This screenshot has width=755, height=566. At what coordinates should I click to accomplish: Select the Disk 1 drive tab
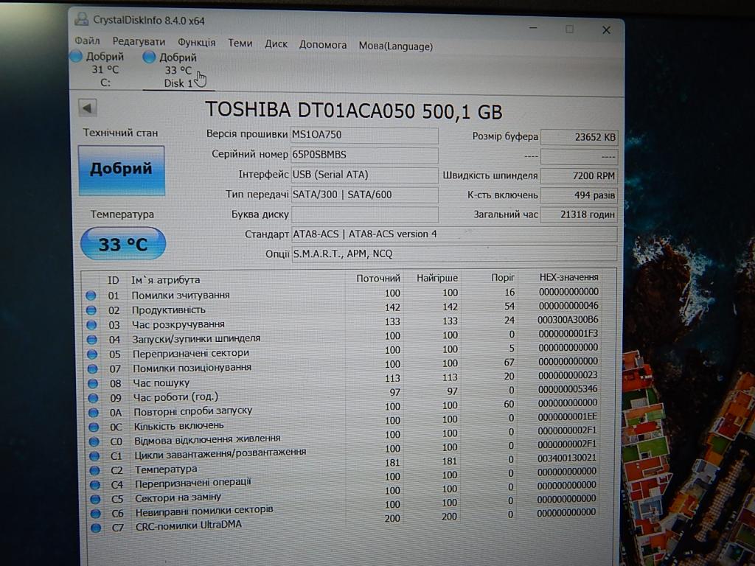[178, 83]
